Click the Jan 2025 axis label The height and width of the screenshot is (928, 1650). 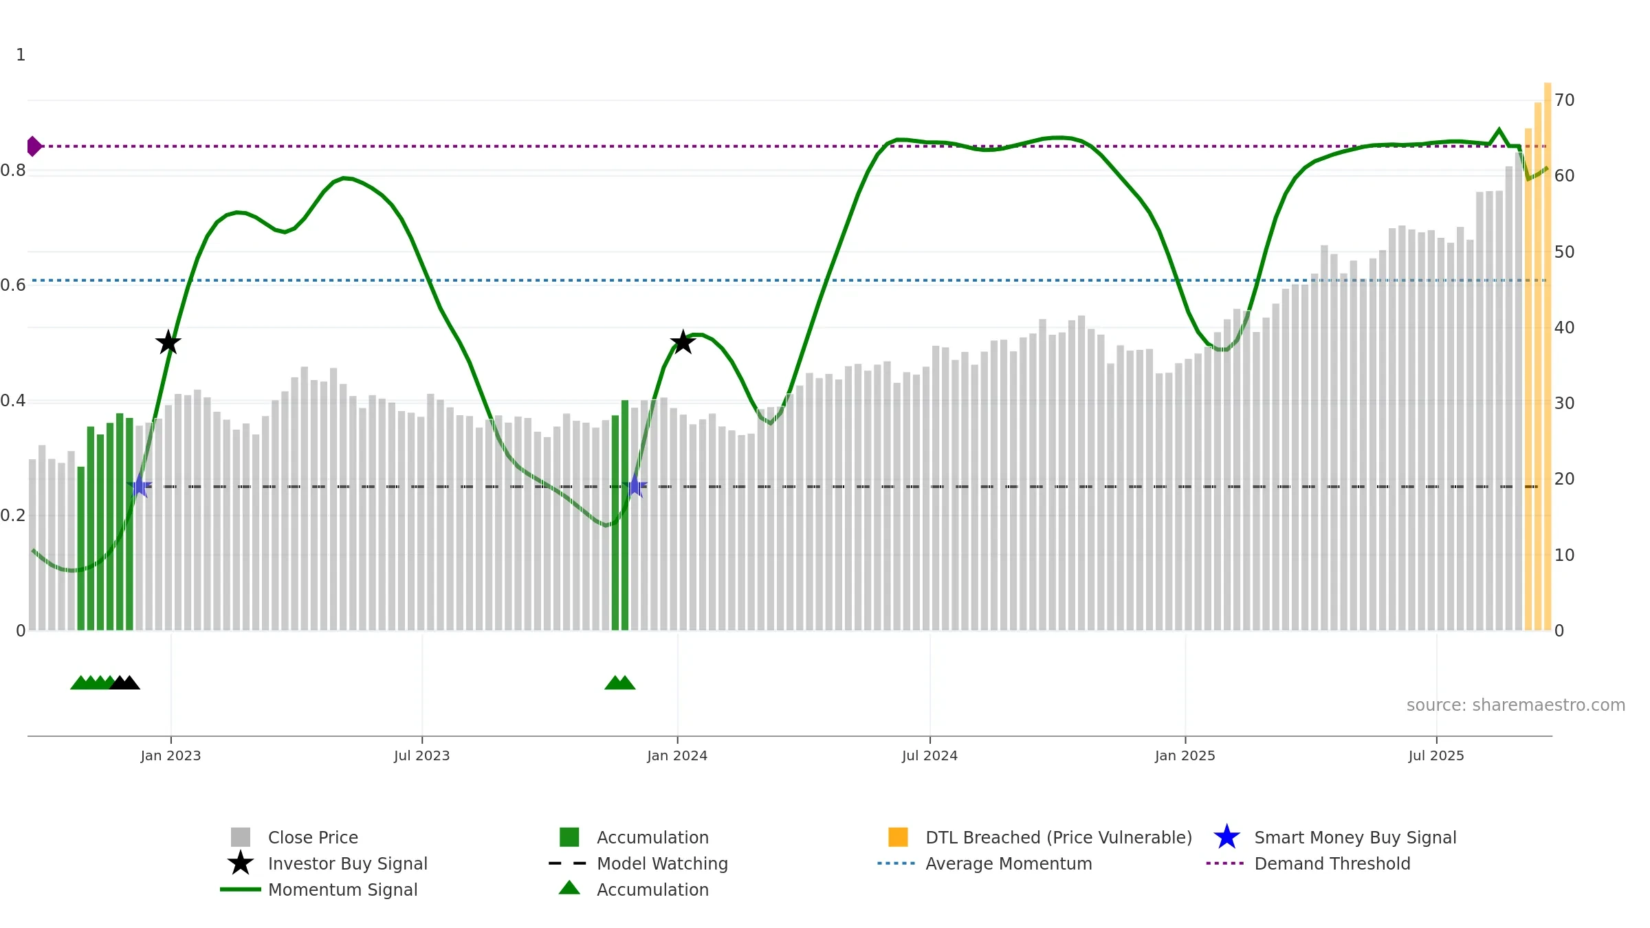point(1185,756)
